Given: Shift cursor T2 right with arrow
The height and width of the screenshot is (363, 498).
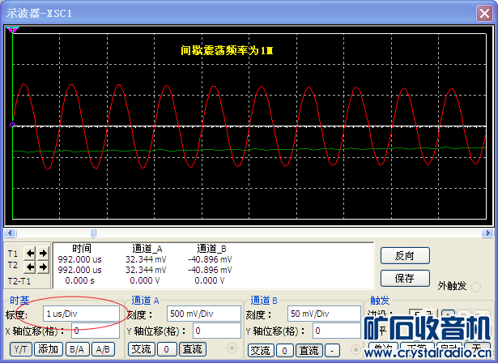Looking at the screenshot, I should (x=42, y=265).
